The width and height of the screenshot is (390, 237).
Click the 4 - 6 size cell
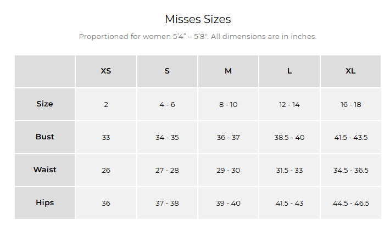pos(167,104)
